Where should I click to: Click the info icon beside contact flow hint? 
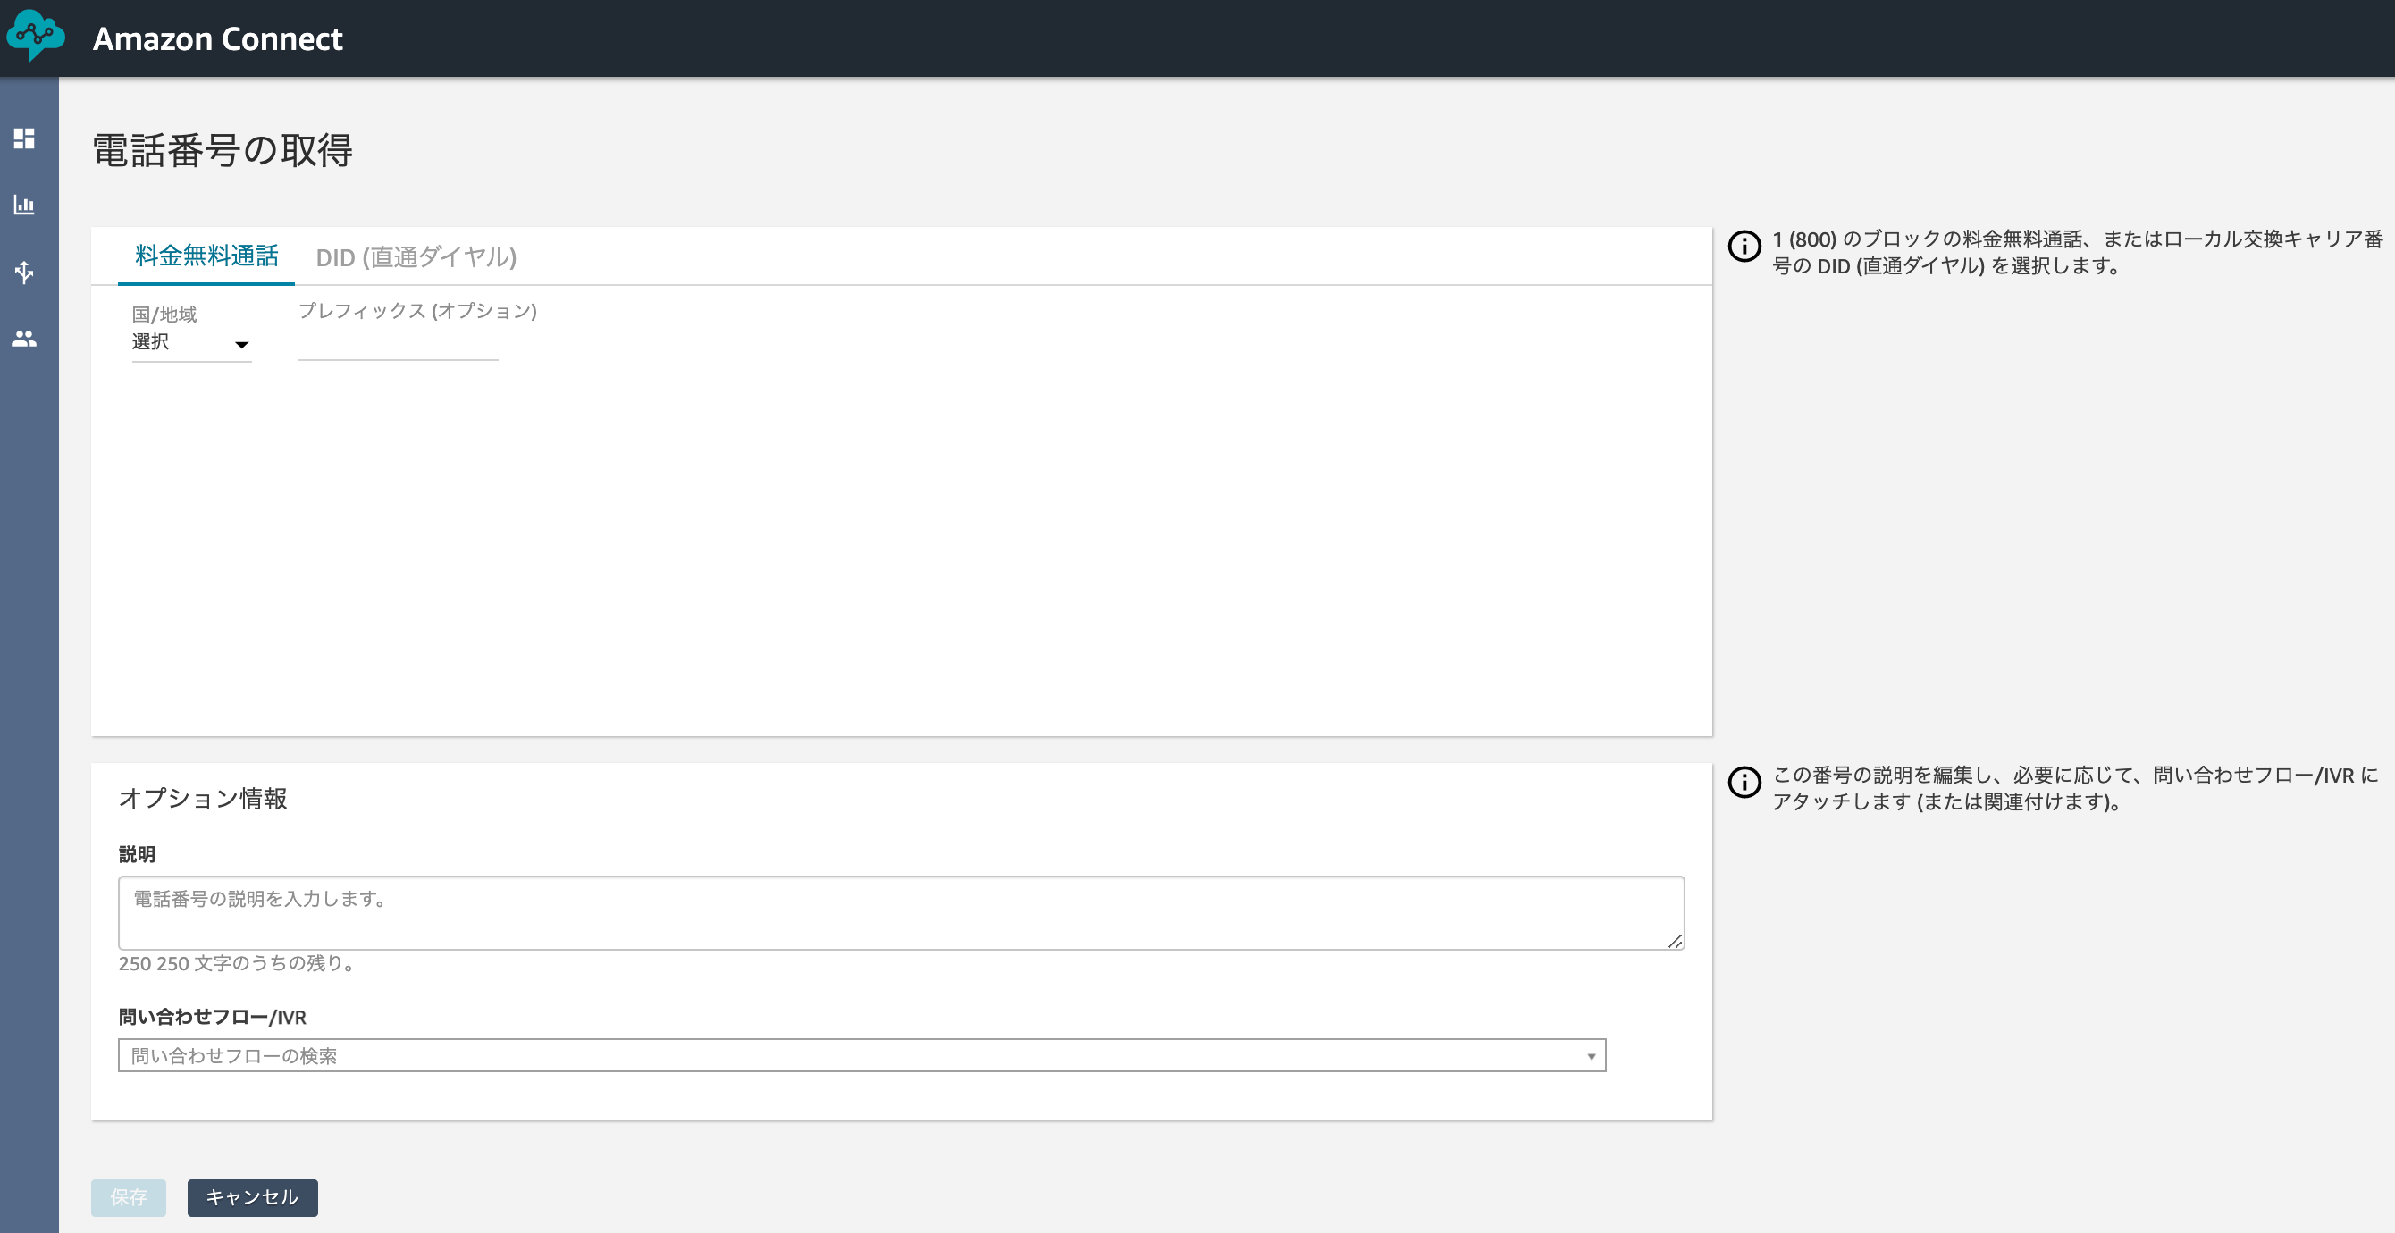point(1744,781)
